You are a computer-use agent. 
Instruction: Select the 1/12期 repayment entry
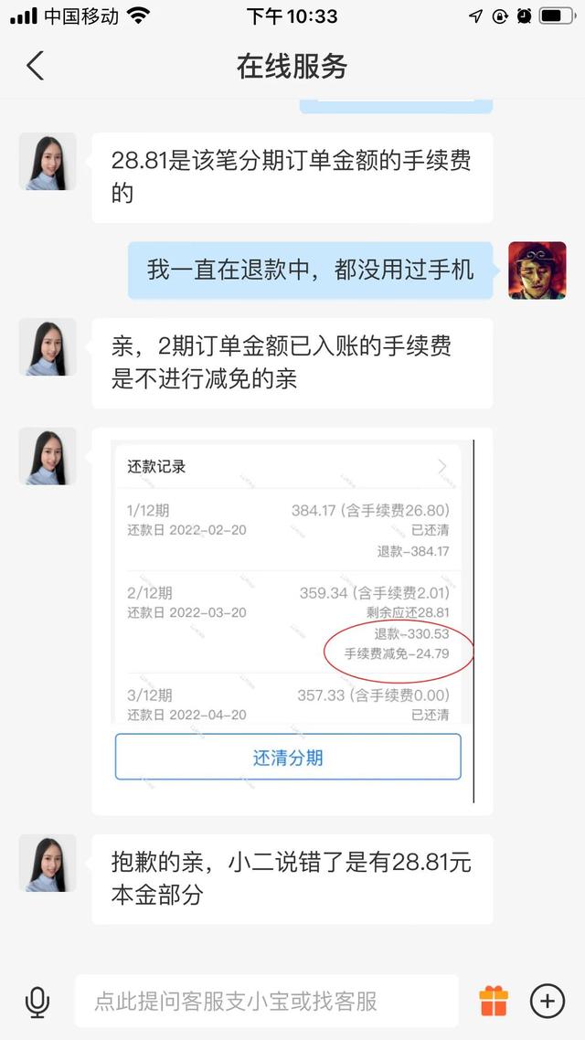tap(289, 530)
